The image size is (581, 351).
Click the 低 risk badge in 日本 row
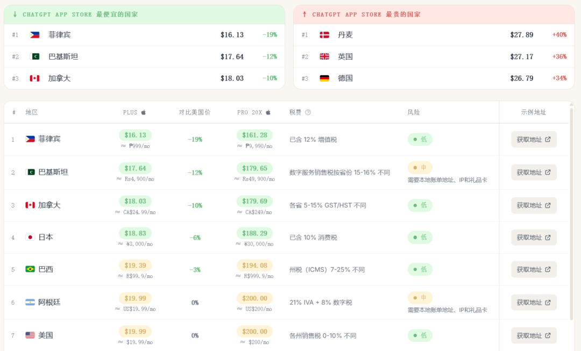(420, 238)
